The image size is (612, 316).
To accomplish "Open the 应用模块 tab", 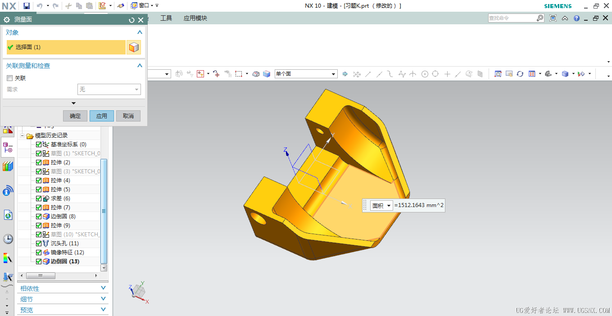I will [195, 18].
